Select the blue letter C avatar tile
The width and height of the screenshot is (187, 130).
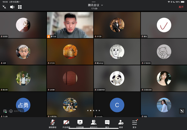117,104
